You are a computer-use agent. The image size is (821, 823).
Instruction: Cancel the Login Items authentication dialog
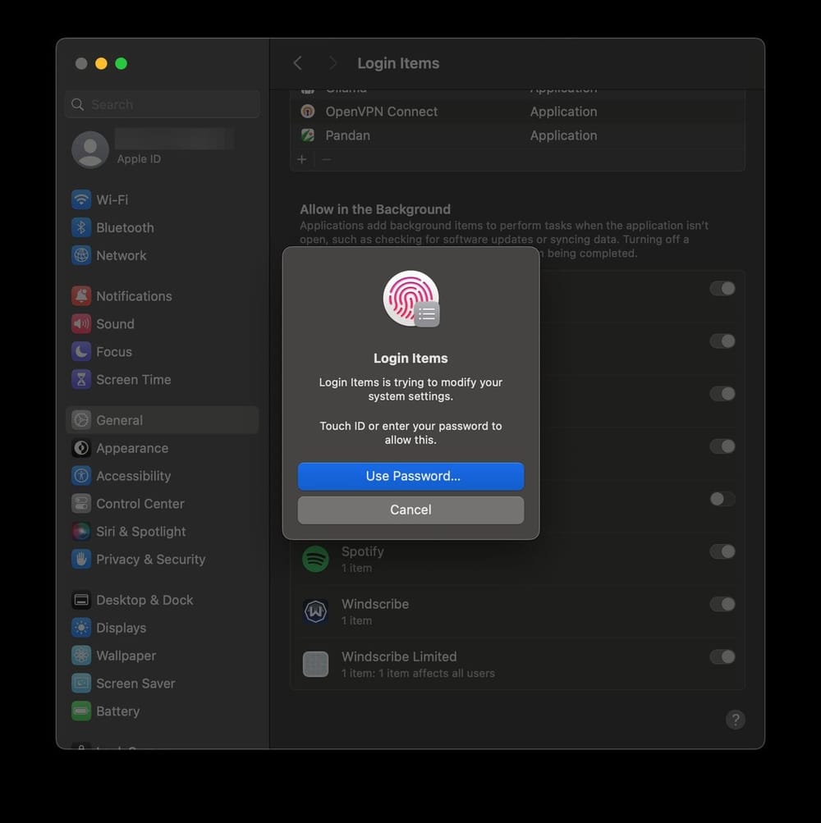click(x=410, y=509)
